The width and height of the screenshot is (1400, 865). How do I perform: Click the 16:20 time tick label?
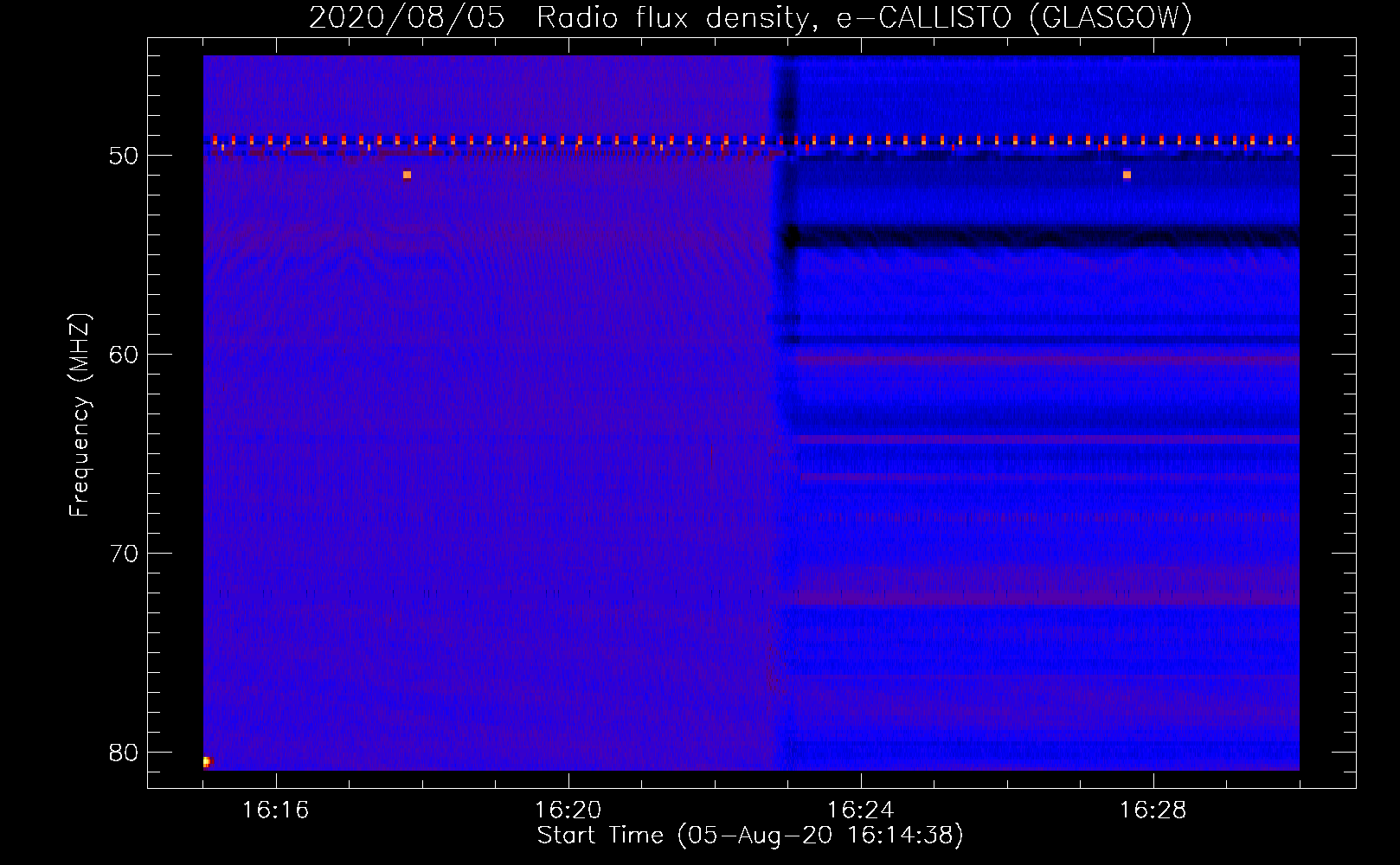568,810
